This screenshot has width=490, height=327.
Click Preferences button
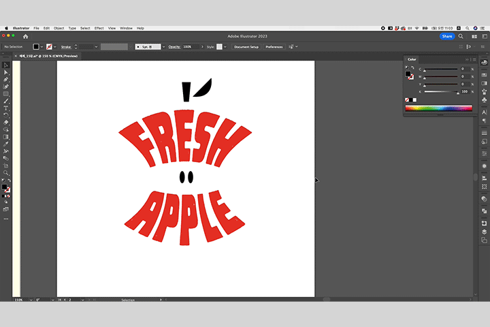point(274,47)
